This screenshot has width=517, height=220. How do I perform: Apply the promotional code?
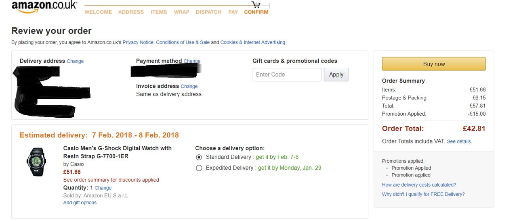tap(336, 75)
